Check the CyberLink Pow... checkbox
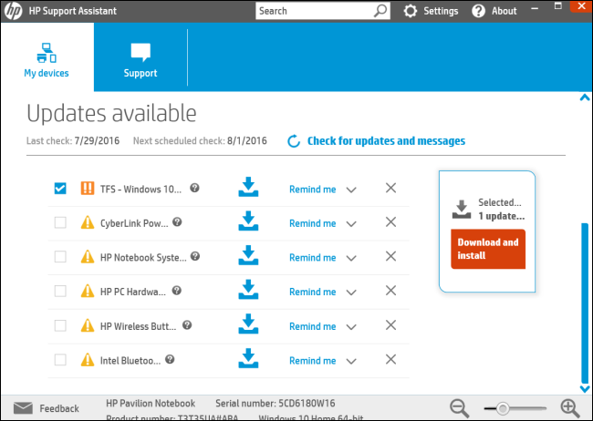Screen dimensions: 593x421 click(x=60, y=222)
